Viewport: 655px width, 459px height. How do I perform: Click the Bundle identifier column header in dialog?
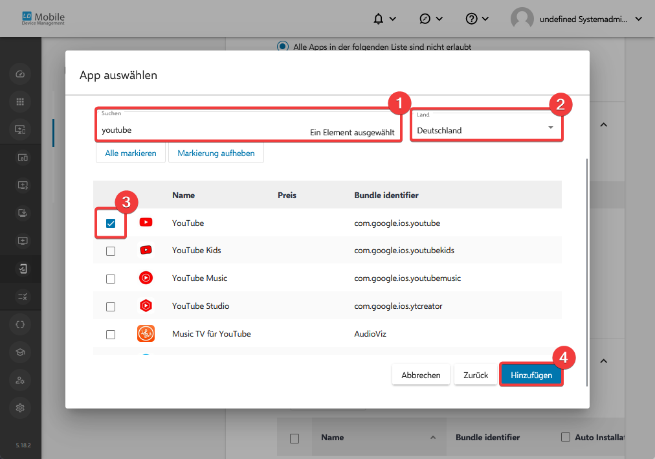point(386,195)
